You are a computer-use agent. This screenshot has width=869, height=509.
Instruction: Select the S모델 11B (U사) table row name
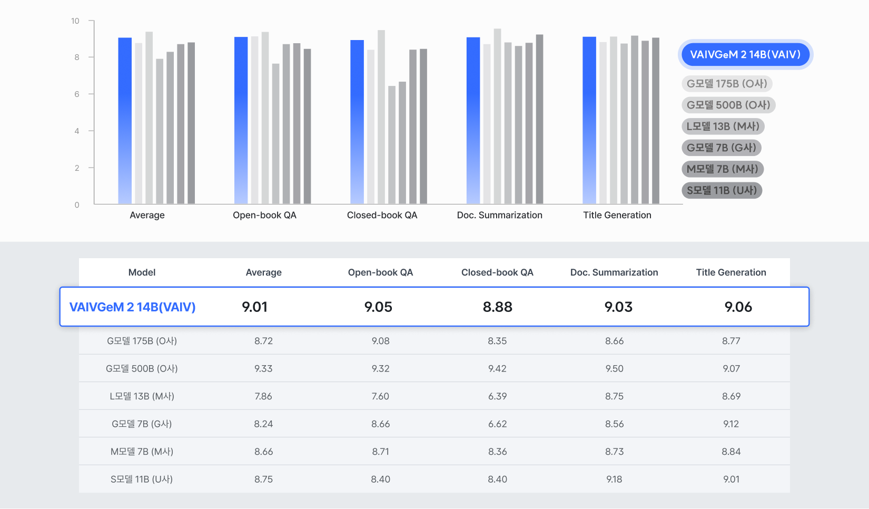coord(142,479)
